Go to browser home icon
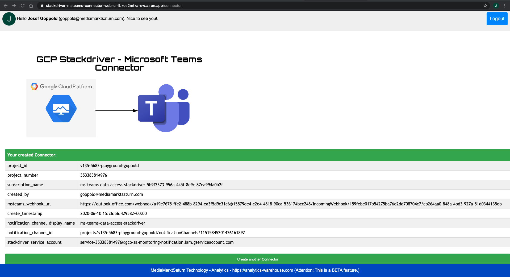The height and width of the screenshot is (277, 510). (x=31, y=6)
